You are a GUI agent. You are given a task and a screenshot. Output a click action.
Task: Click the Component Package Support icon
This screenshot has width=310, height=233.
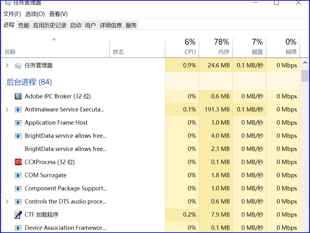point(18,188)
